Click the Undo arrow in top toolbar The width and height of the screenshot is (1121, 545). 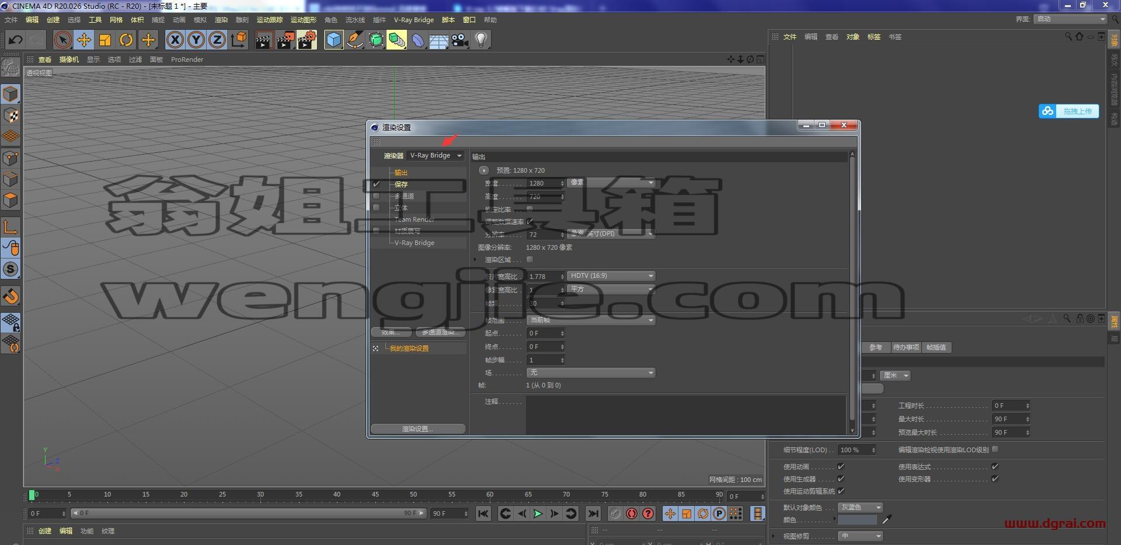click(16, 40)
